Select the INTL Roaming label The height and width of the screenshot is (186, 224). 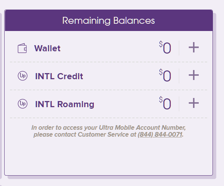[x=65, y=104]
